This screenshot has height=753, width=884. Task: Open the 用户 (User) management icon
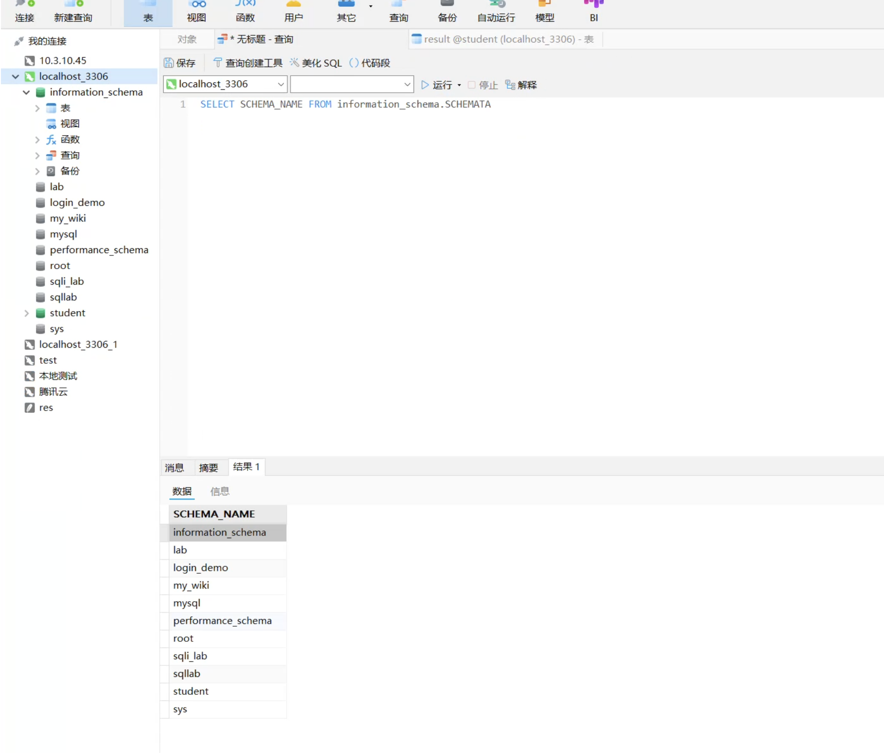[293, 12]
